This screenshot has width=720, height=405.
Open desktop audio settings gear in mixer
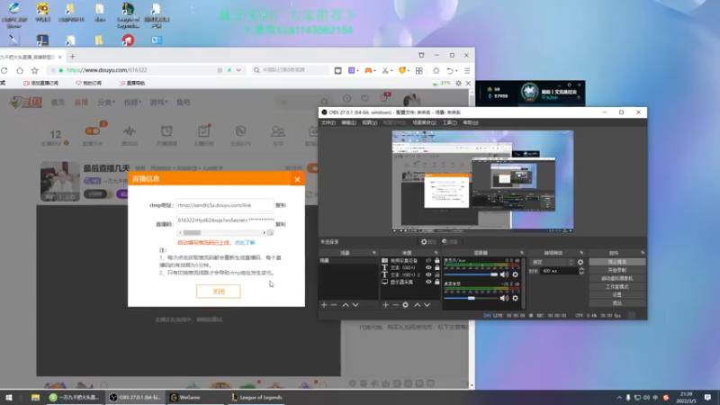515,298
